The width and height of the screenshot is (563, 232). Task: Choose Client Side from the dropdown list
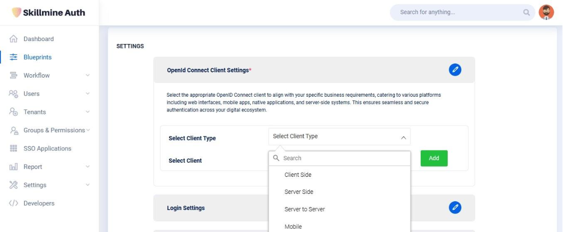point(298,175)
